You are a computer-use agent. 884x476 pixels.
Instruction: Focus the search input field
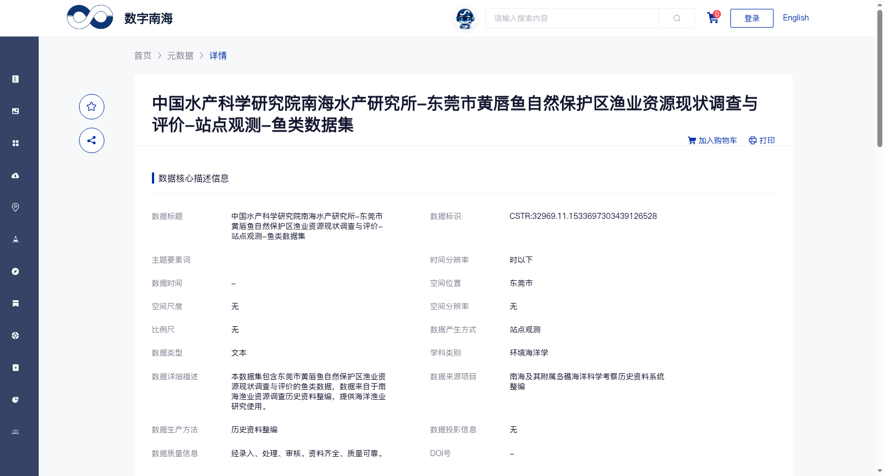tap(572, 18)
